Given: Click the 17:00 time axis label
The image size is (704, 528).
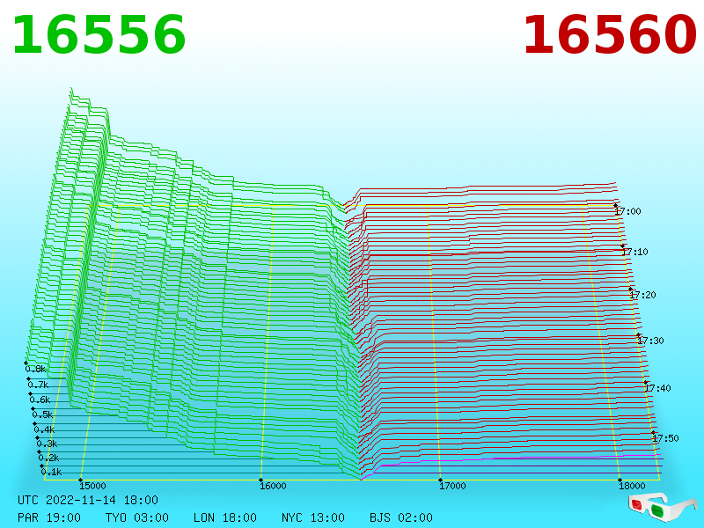Looking at the screenshot, I should [627, 211].
